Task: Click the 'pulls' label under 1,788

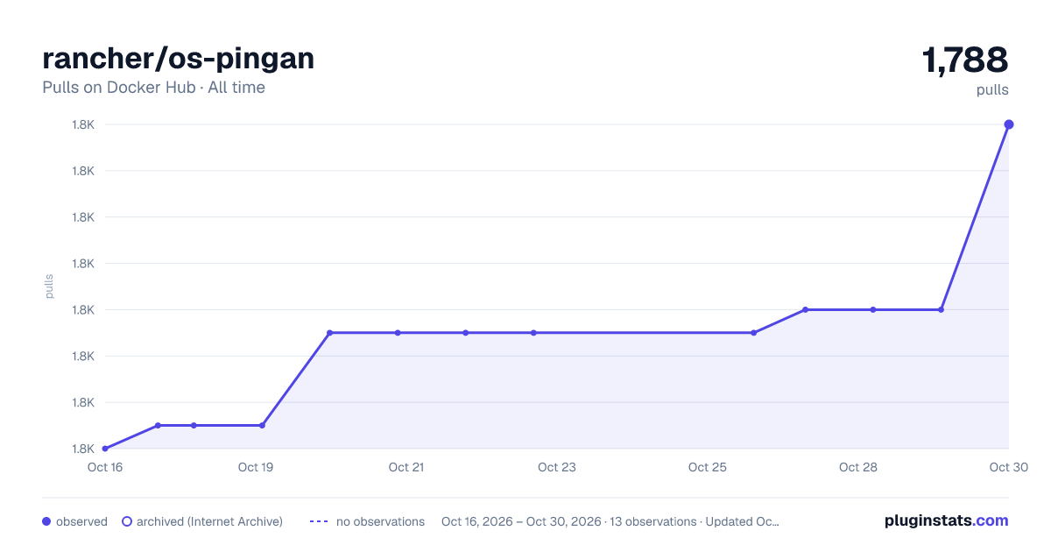Action: (992, 89)
